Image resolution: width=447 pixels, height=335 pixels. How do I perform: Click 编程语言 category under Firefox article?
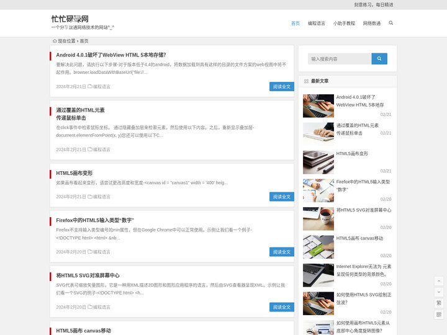tap(101, 252)
